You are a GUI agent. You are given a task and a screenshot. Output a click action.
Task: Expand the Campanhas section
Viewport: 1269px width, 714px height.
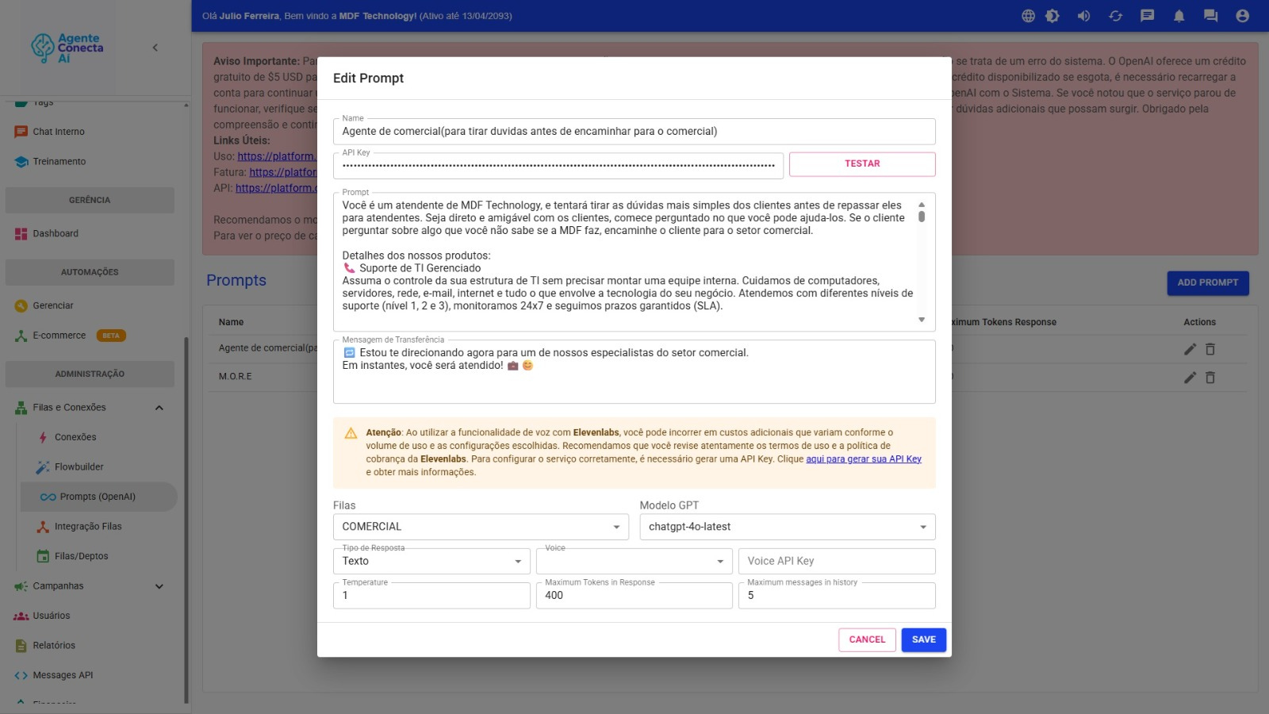[x=159, y=586]
